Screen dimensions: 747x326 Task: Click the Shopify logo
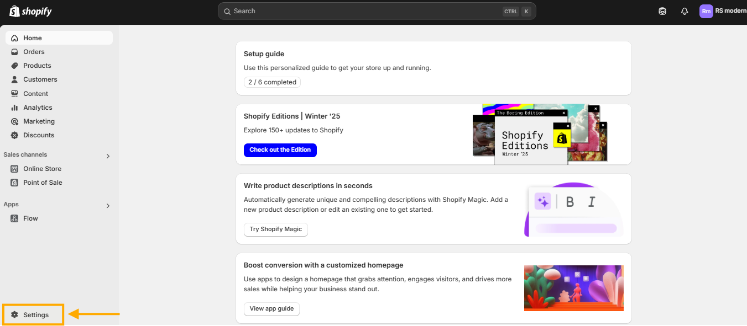click(x=30, y=11)
